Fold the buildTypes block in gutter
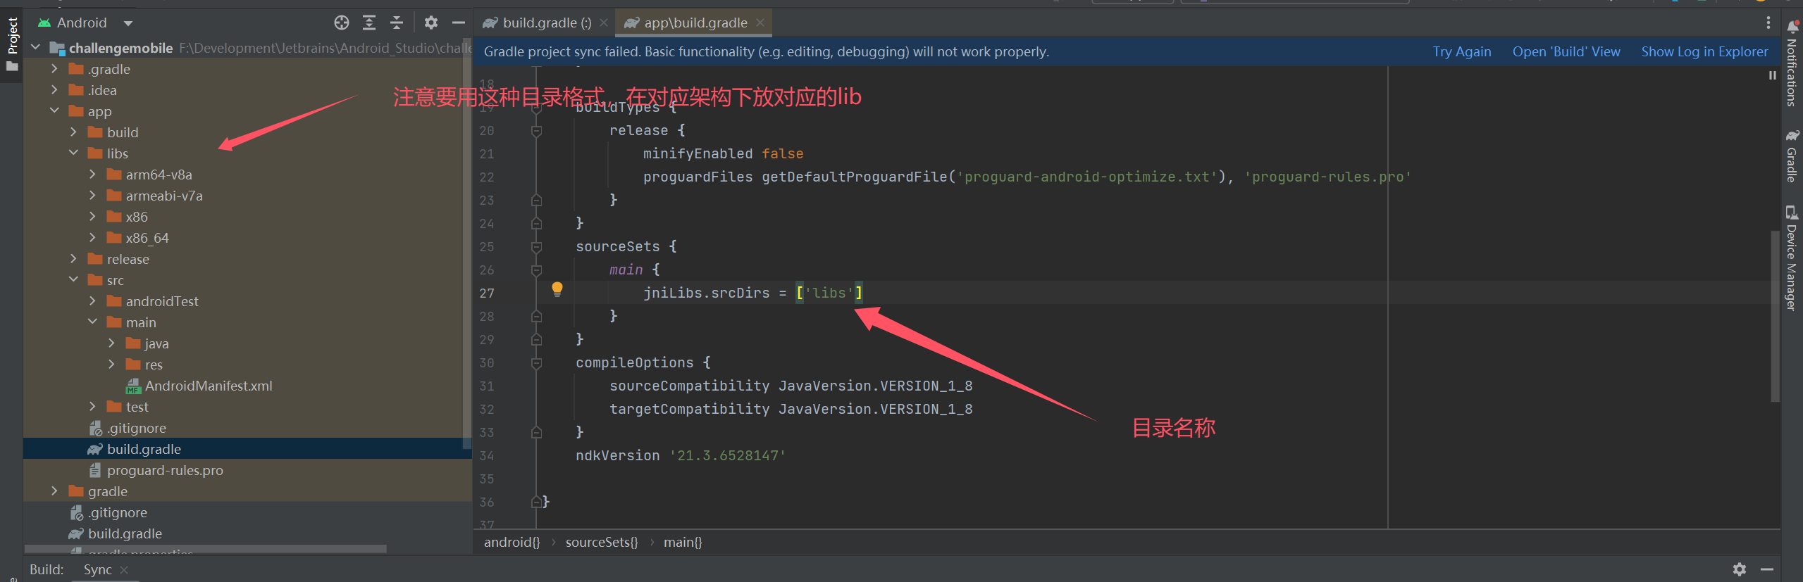 [536, 108]
